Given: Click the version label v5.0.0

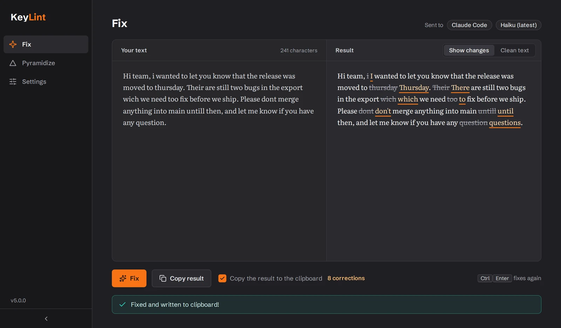Looking at the screenshot, I should [x=18, y=300].
